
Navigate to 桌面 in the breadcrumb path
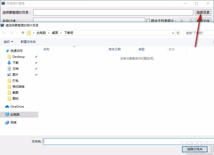(x=55, y=33)
